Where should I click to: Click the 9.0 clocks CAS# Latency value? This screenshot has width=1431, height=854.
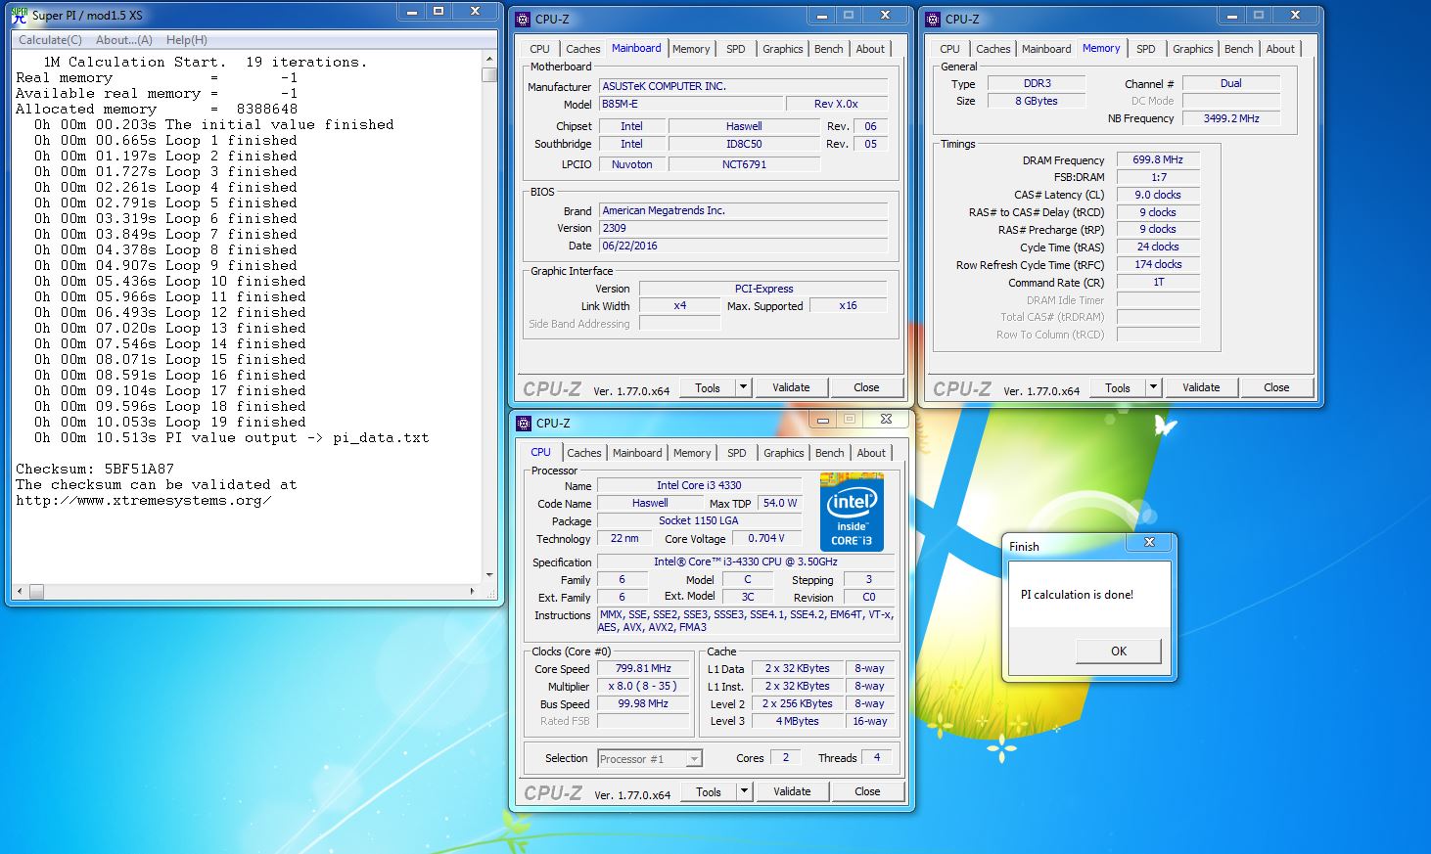tap(1158, 195)
